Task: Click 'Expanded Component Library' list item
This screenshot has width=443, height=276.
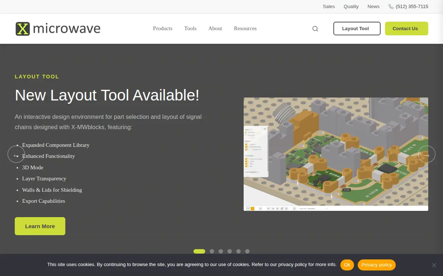Action: (56, 145)
